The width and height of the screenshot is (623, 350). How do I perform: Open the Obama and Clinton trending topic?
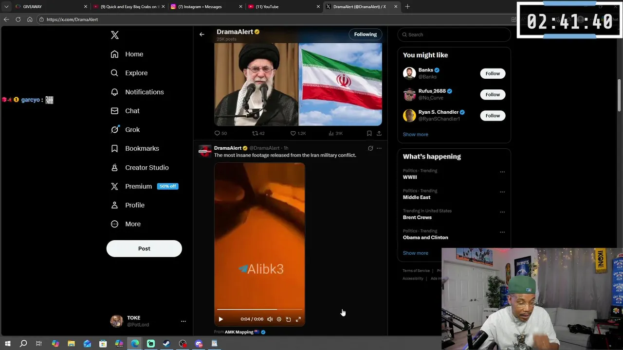pos(425,238)
